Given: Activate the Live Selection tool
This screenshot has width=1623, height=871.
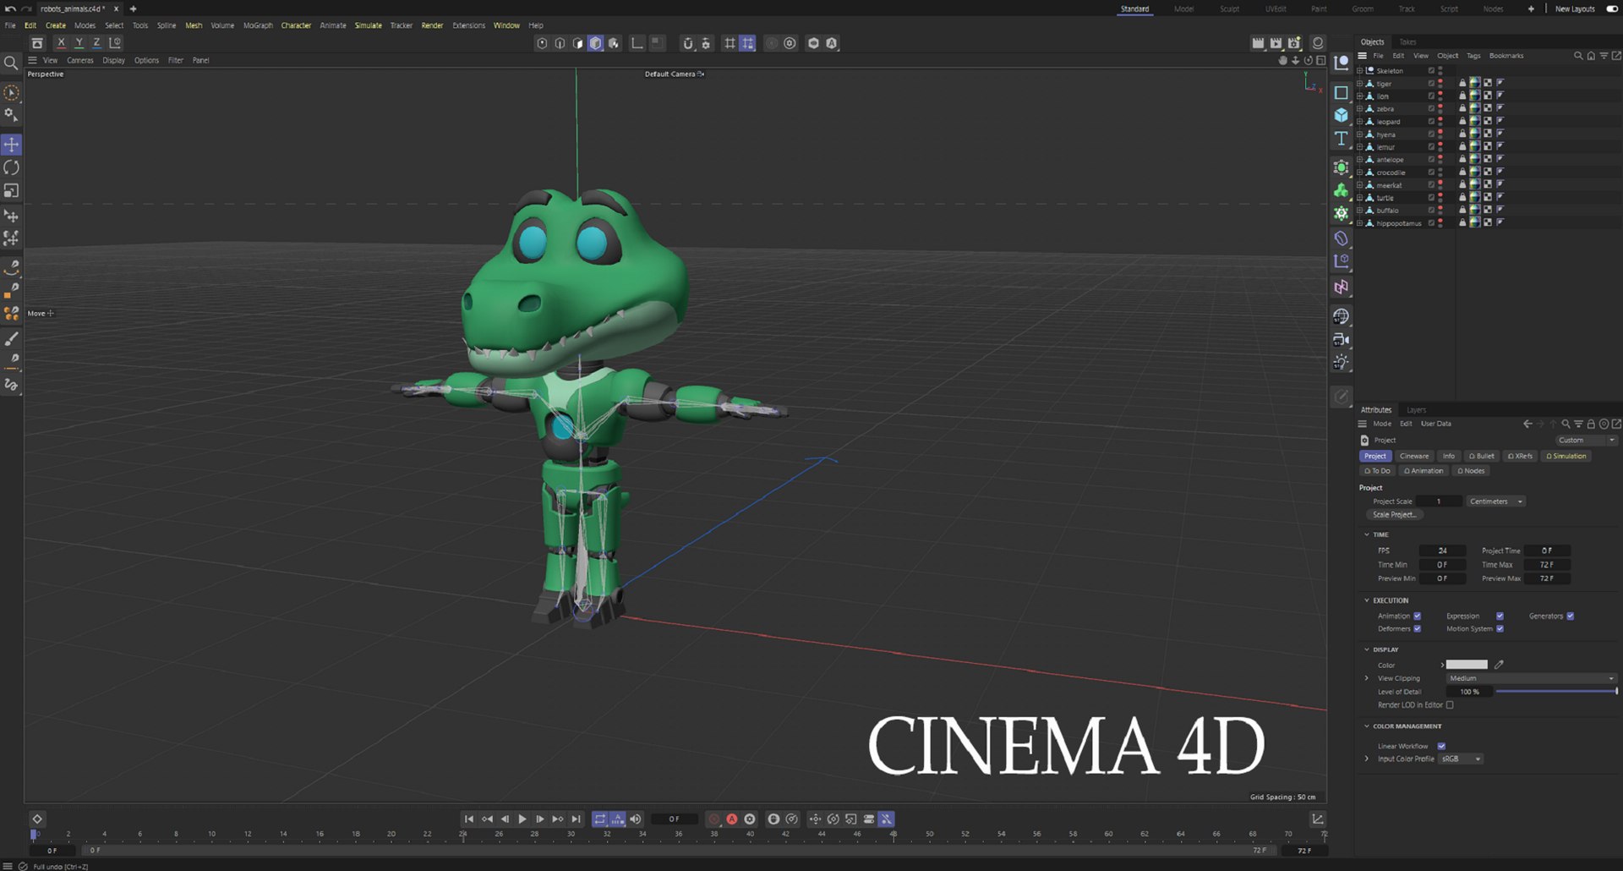Looking at the screenshot, I should (12, 93).
